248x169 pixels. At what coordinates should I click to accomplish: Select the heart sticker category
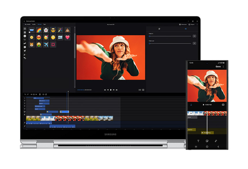click(25, 40)
